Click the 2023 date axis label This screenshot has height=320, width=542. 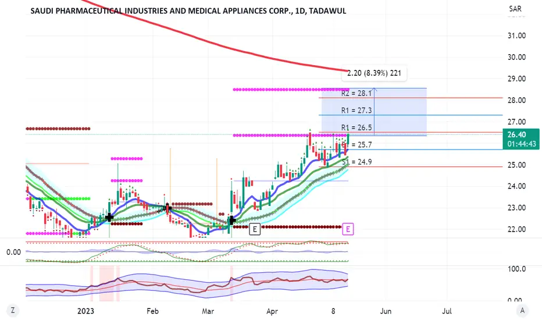tap(85, 311)
